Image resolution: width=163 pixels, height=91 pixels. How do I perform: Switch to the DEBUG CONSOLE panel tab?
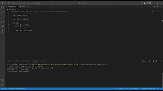click(x=26, y=61)
